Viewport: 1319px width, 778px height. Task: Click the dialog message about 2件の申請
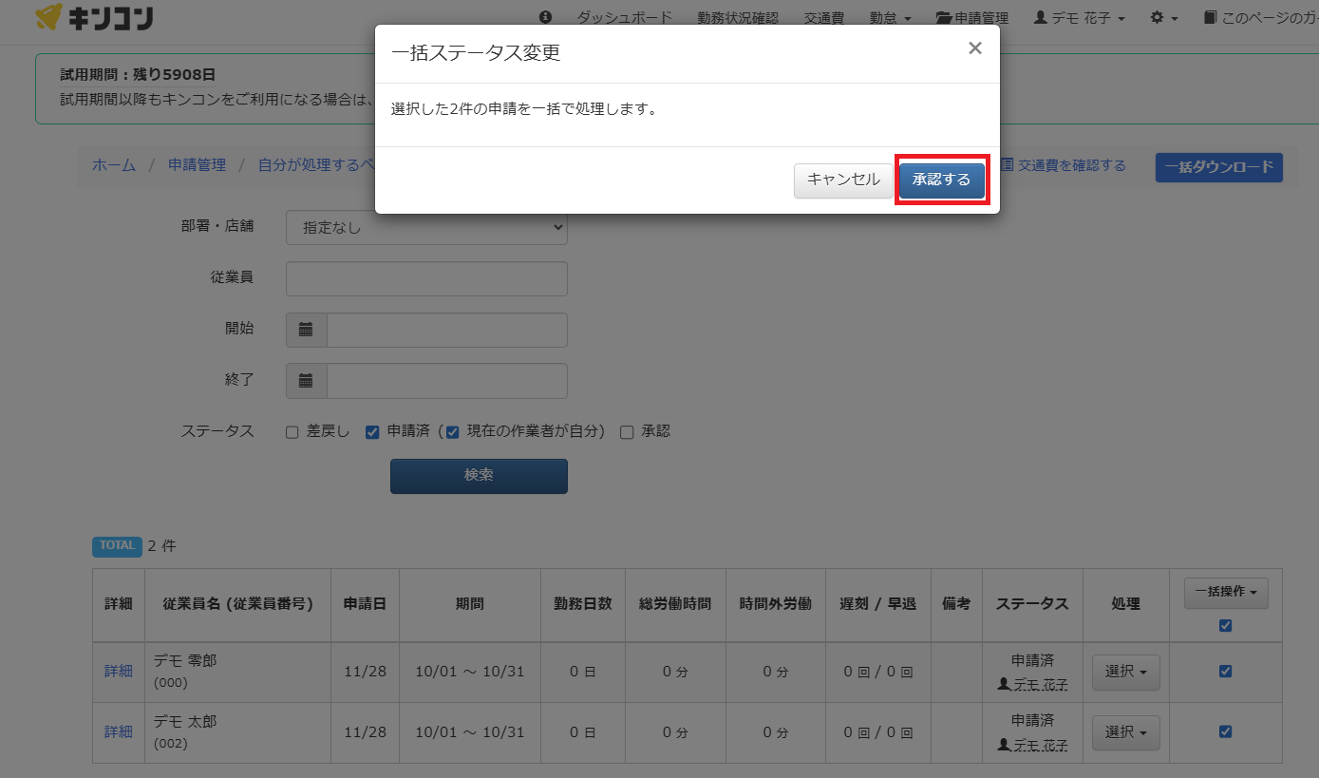click(x=524, y=109)
